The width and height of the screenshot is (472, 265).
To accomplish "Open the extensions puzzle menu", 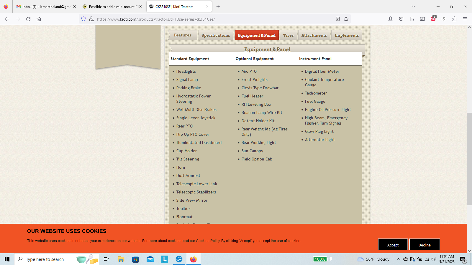I will pos(454,19).
